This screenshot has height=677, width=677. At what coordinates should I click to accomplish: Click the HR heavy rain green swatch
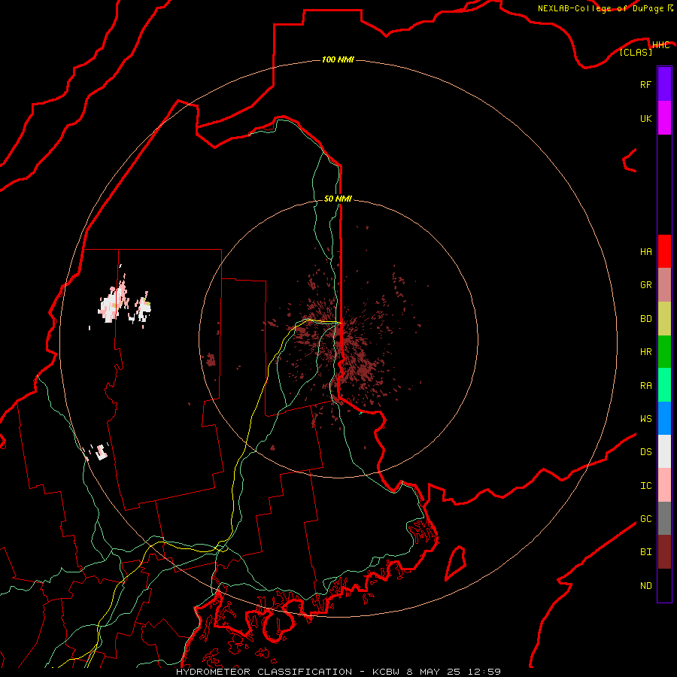pyautogui.click(x=664, y=352)
